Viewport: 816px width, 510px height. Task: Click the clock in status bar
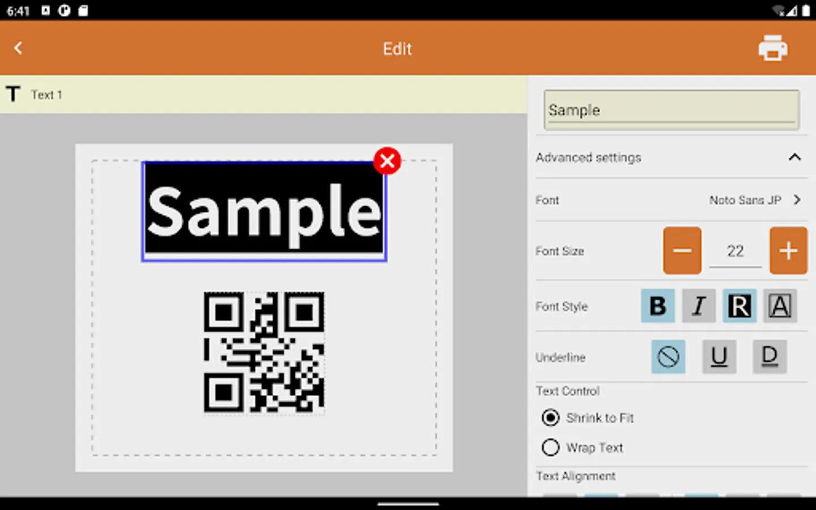[18, 11]
